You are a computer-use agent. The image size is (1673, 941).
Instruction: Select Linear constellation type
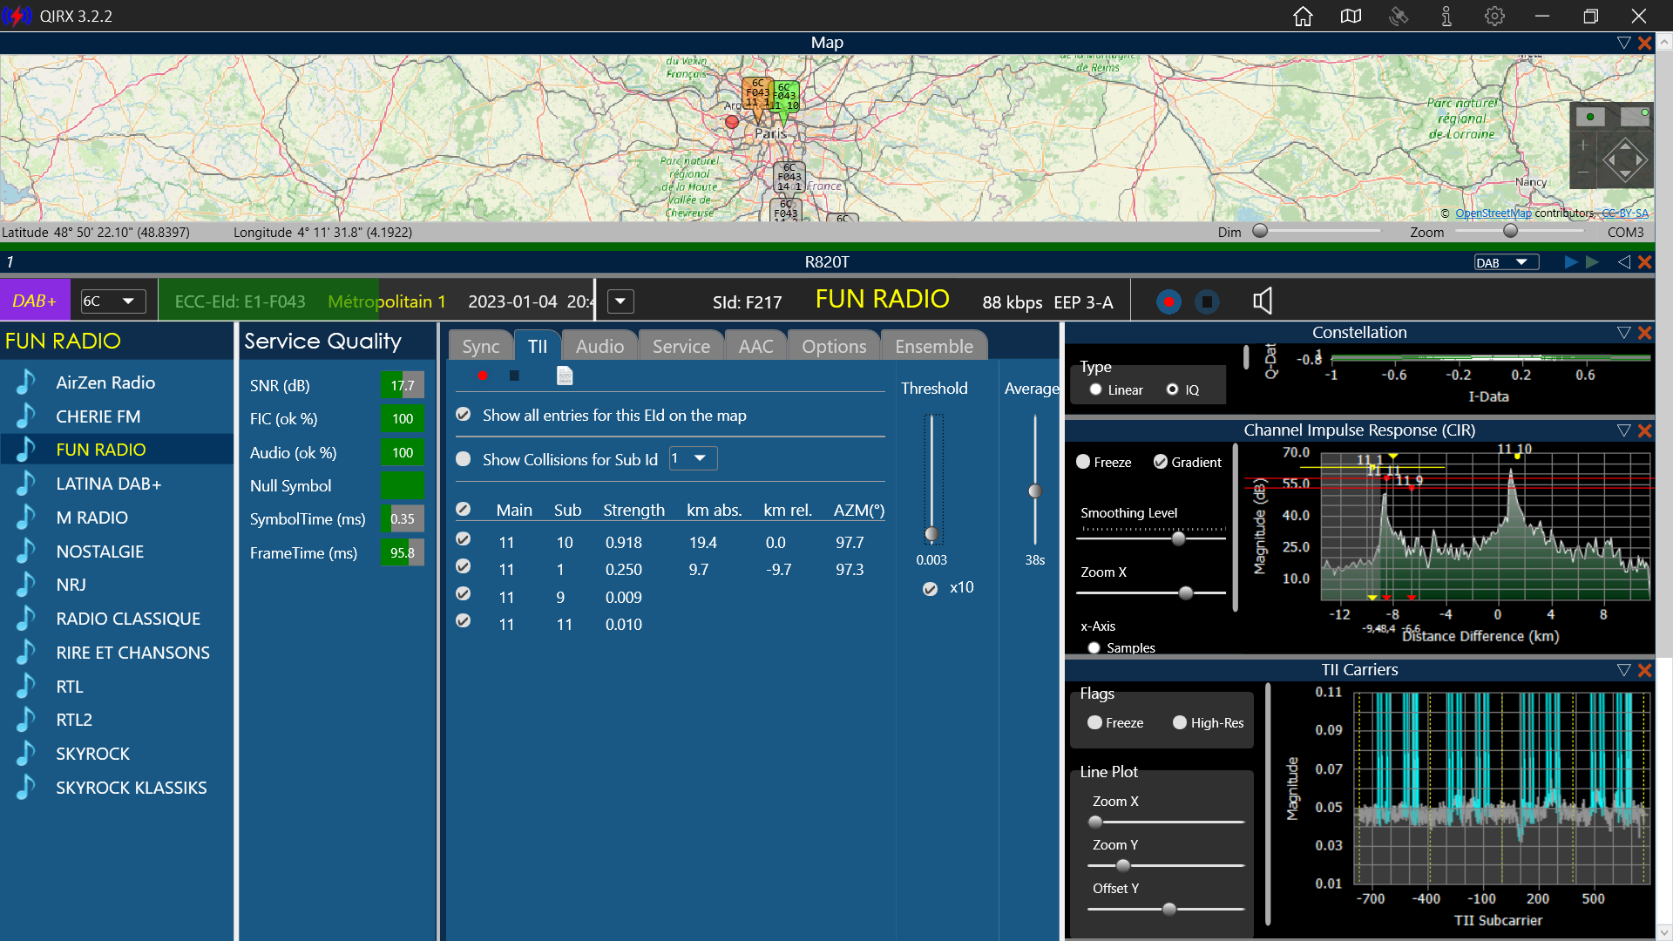click(x=1096, y=389)
